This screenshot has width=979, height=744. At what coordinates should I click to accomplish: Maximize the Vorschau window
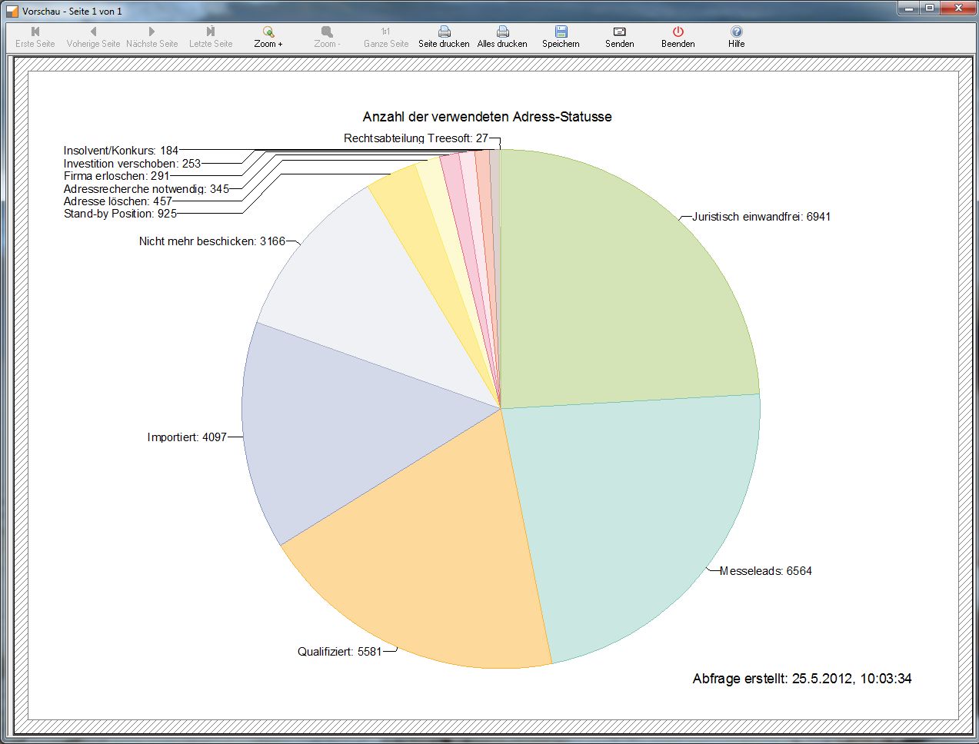pos(930,8)
